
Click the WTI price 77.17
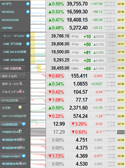pyautogui.click(x=82, y=100)
